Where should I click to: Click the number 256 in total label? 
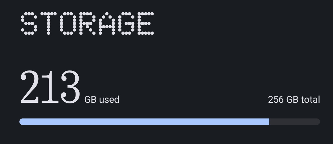tap(276, 100)
